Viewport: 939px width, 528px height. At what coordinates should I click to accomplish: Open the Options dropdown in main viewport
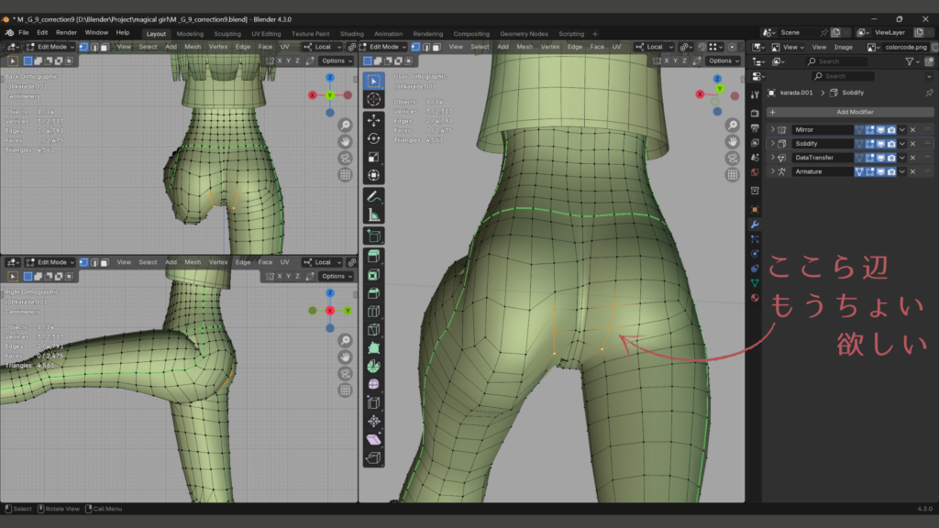pos(722,60)
